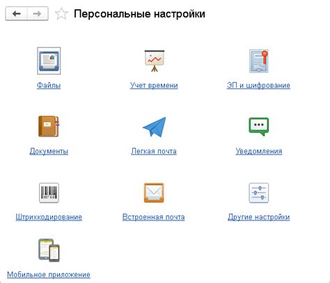This screenshot has height=283, width=330.
Task: Follow the Другие настройки link
Action: [x=259, y=217]
